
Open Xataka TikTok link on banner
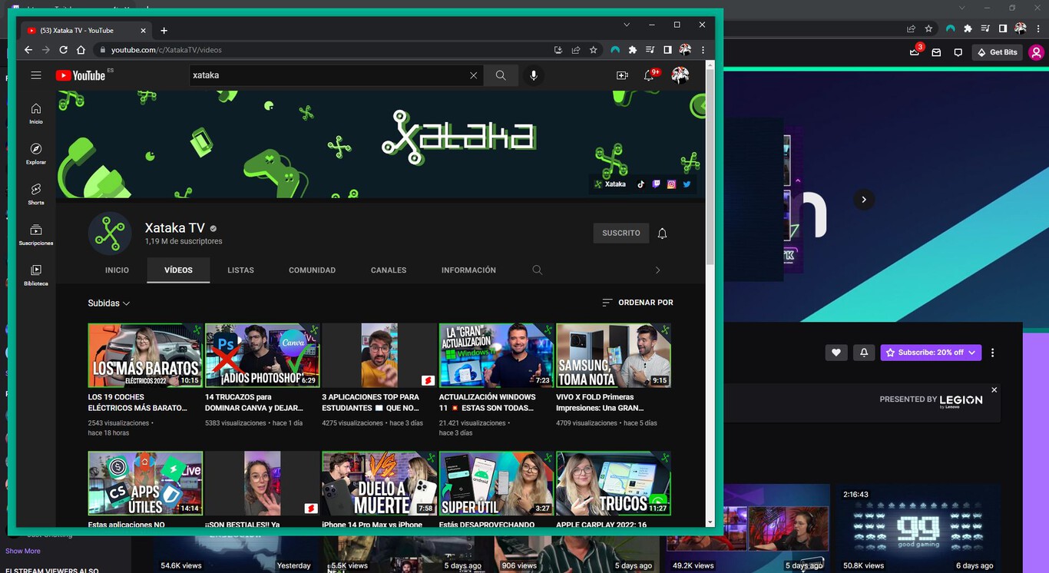pyautogui.click(x=641, y=184)
